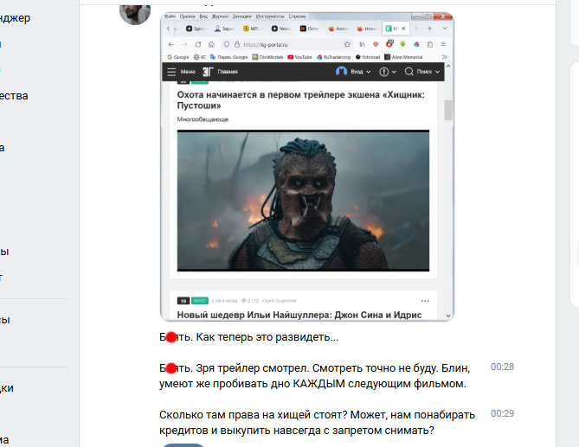This screenshot has width=579, height=447.
Task: Click the blue Вход user icon
Action: point(341,71)
